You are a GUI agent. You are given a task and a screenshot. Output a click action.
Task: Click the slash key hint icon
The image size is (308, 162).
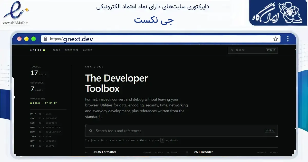tap(162, 140)
